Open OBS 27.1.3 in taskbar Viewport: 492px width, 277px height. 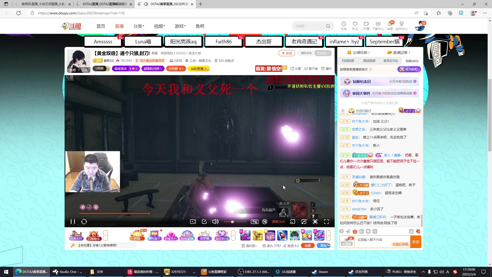[254, 272]
